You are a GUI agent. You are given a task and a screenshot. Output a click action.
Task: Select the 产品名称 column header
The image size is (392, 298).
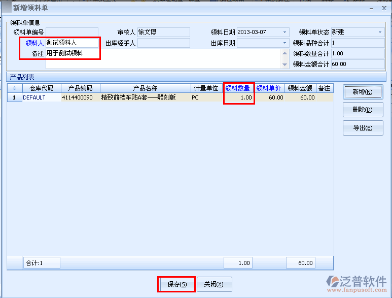(145, 88)
